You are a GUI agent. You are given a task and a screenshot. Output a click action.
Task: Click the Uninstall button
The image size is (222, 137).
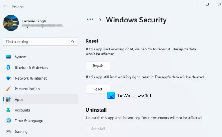(x=98, y=129)
